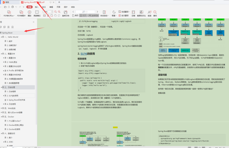This screenshot has height=148, width=229.
Task: Click the save icon in quick toolbar
Action: 9,7
